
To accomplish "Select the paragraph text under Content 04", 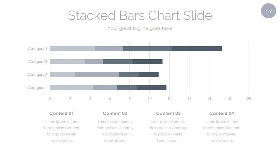I will pos(222,131).
